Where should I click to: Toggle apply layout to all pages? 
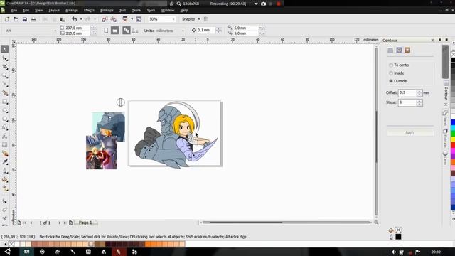[x=127, y=31]
